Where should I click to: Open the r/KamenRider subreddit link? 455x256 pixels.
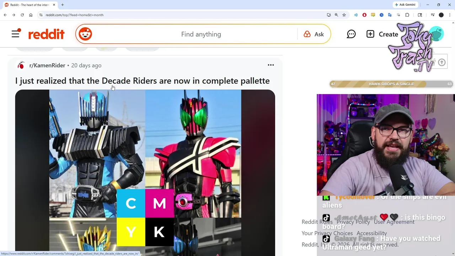coord(47,65)
